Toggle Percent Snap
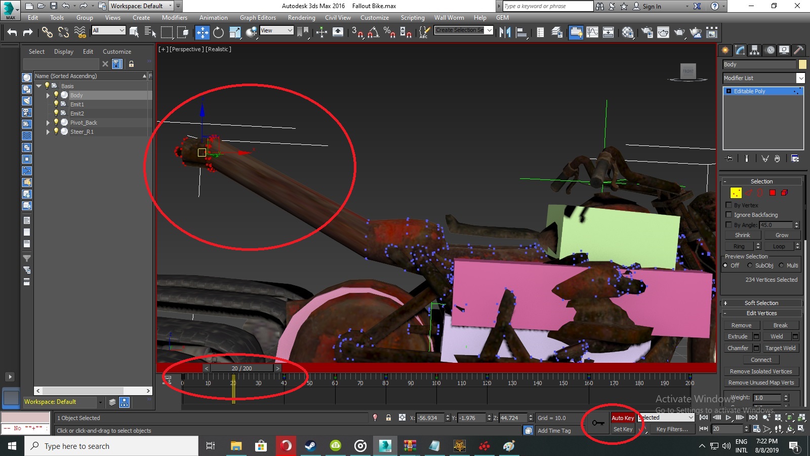 pos(389,32)
